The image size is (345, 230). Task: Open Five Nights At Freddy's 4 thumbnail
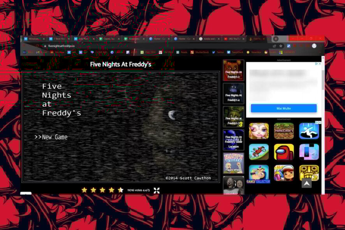click(x=234, y=94)
